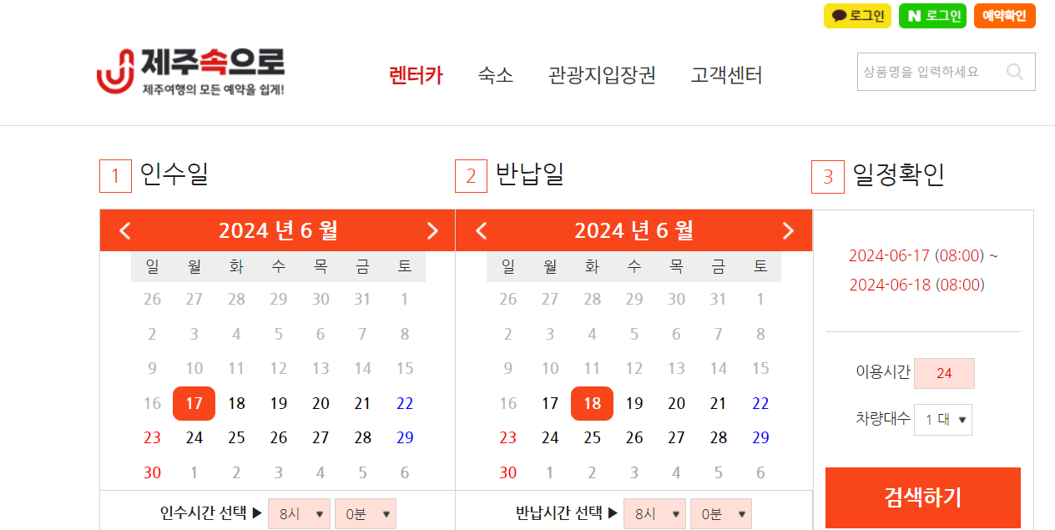1055x530 pixels.
Task: Open the 숙소 menu
Action: click(496, 75)
